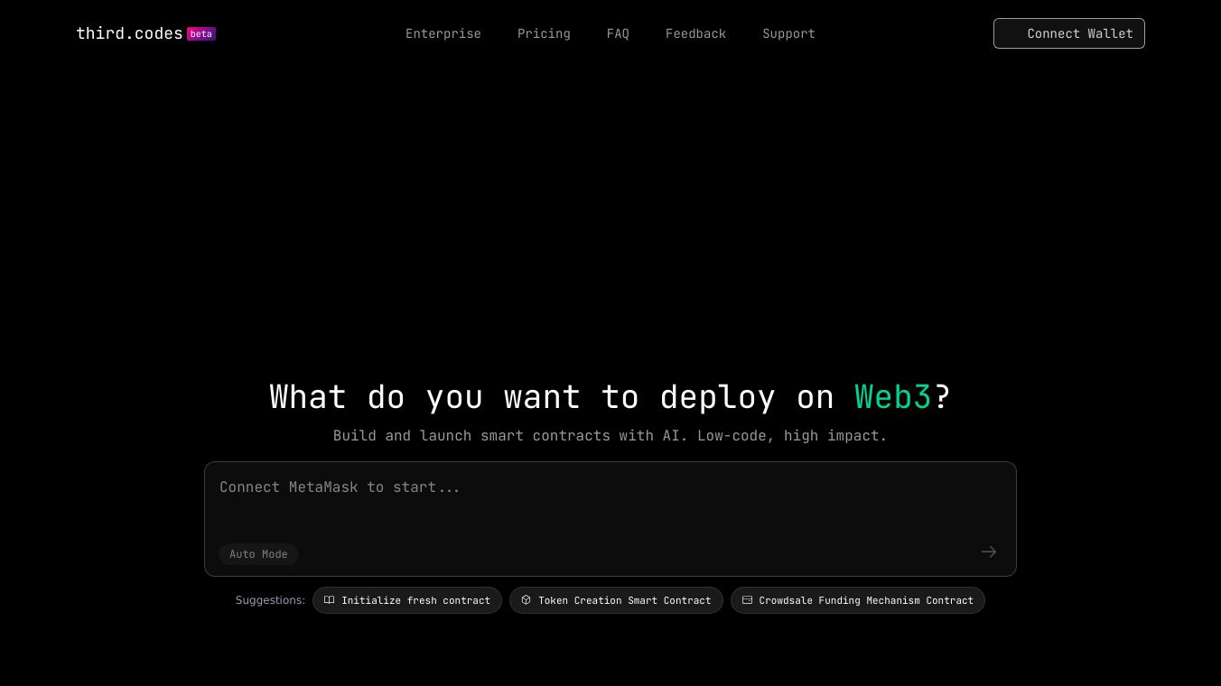Click the 'Build and launch smart contracts' subtitle
Image resolution: width=1221 pixels, height=686 pixels.
coord(610,436)
